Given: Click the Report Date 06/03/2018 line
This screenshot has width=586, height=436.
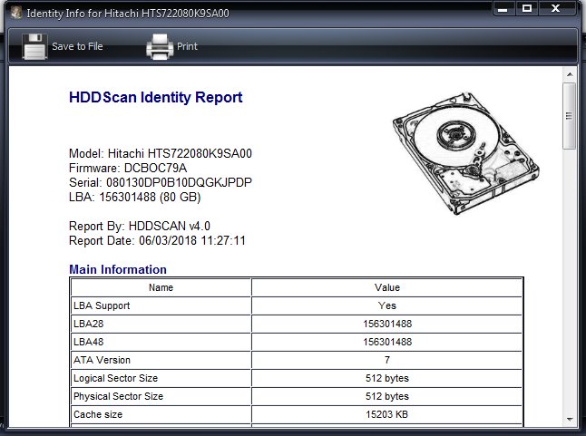Looking at the screenshot, I should 157,241.
